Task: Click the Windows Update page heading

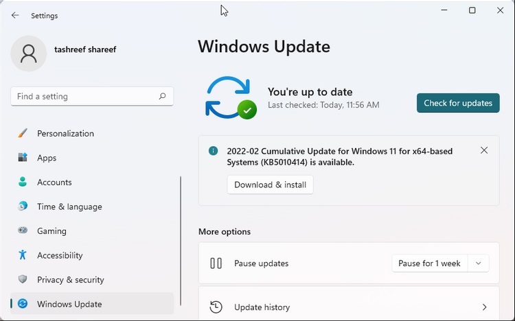Action: (264, 46)
